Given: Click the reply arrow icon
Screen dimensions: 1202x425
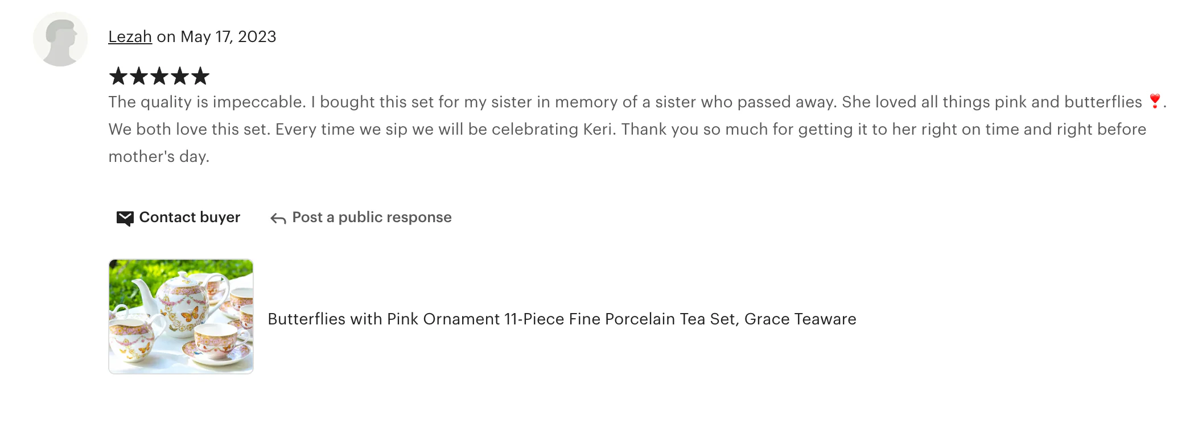Looking at the screenshot, I should (x=278, y=219).
